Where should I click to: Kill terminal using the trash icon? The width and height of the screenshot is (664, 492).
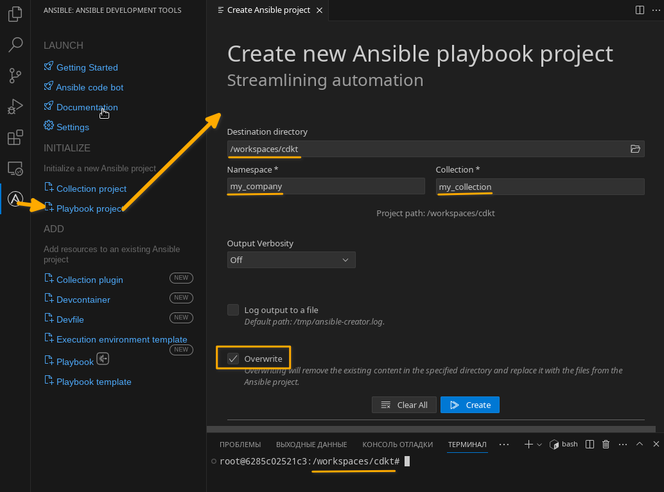(x=606, y=444)
